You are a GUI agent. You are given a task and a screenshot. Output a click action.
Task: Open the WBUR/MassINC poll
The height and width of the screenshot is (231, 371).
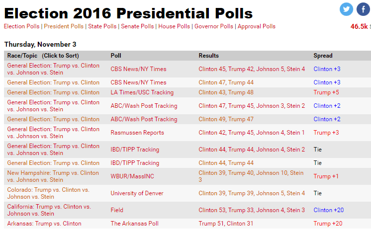(x=132, y=176)
